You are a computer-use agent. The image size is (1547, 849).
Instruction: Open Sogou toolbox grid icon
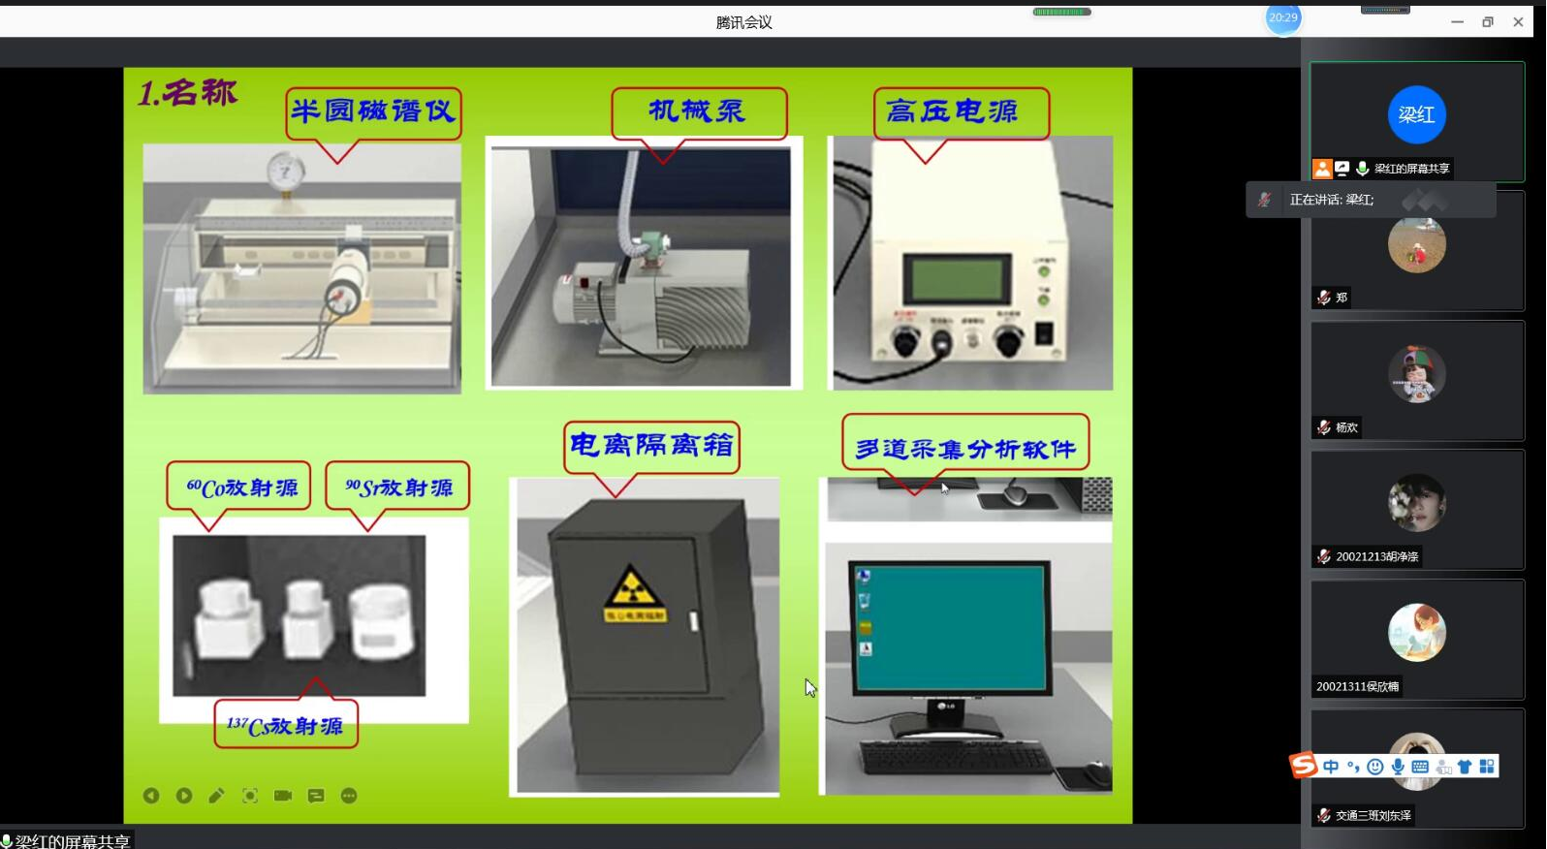1487,767
